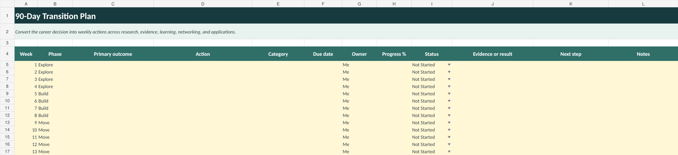Open Status dropdown for Week 13 row
Viewport: 678px width, 155px height.
coord(449,152)
